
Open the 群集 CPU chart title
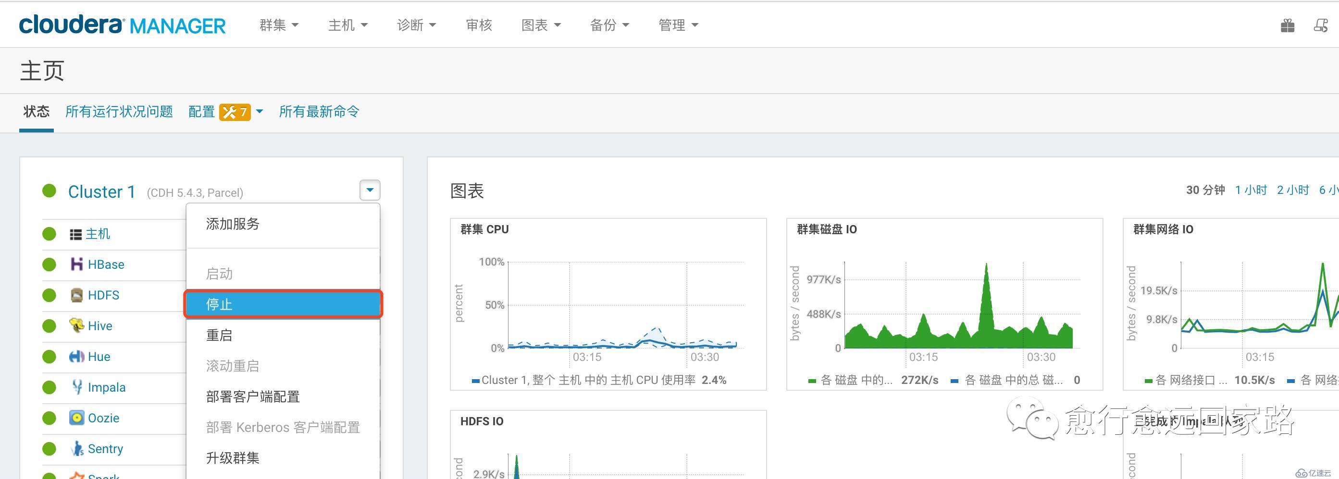pos(484,229)
